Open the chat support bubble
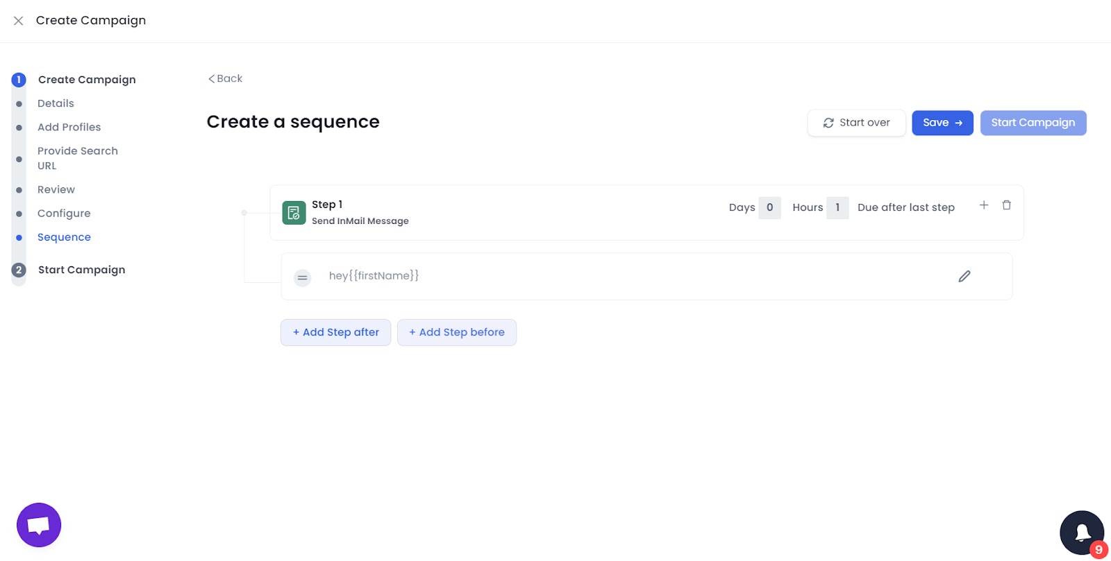 point(39,525)
